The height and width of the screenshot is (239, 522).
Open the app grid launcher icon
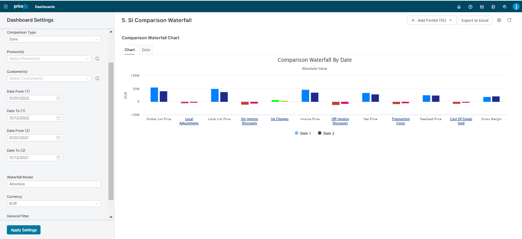5,6
